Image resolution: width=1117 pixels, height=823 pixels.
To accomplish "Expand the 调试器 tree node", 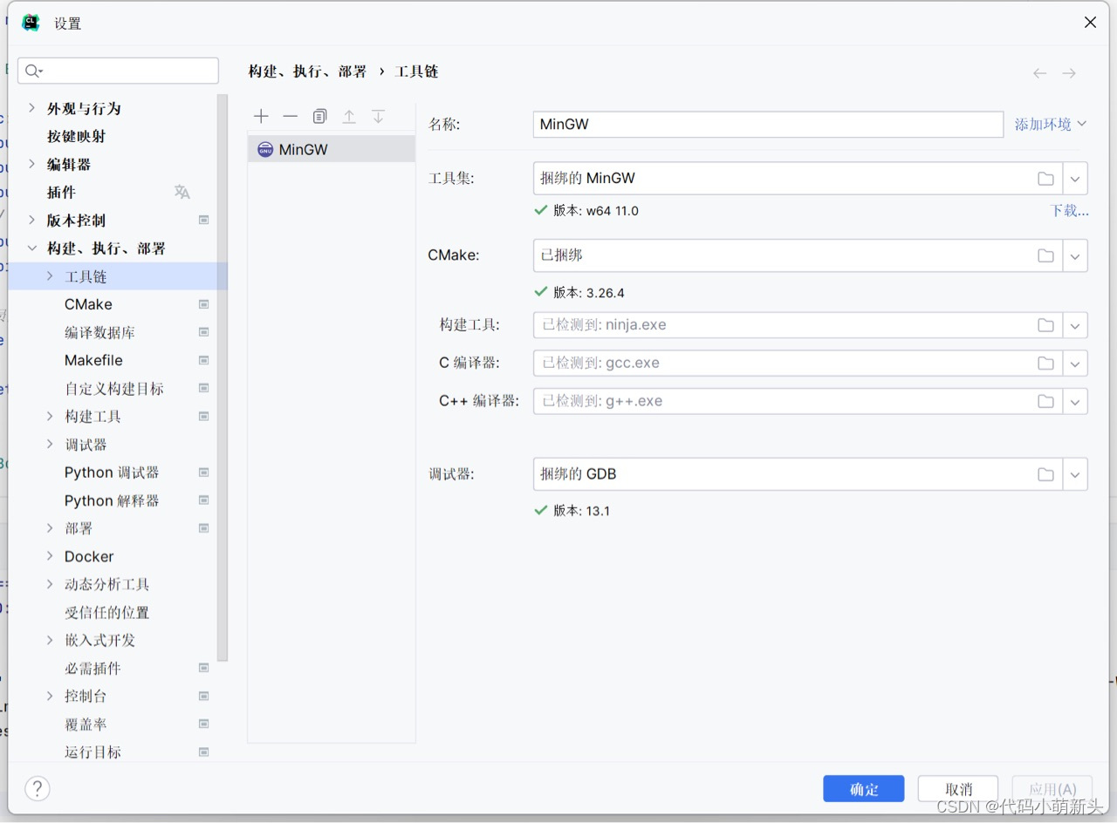I will (50, 444).
